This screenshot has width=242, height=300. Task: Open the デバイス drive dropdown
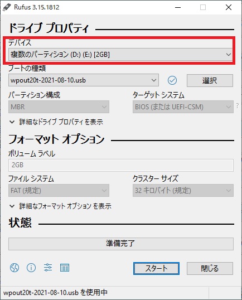click(x=120, y=55)
